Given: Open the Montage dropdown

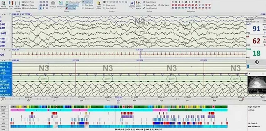Looking at the screenshot, I should (x=53, y=5).
